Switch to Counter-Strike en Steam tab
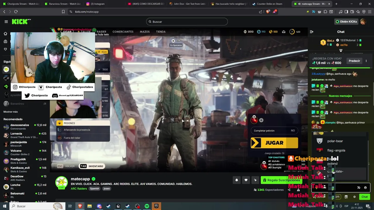The height and width of the screenshot is (210, 374). coord(270,4)
